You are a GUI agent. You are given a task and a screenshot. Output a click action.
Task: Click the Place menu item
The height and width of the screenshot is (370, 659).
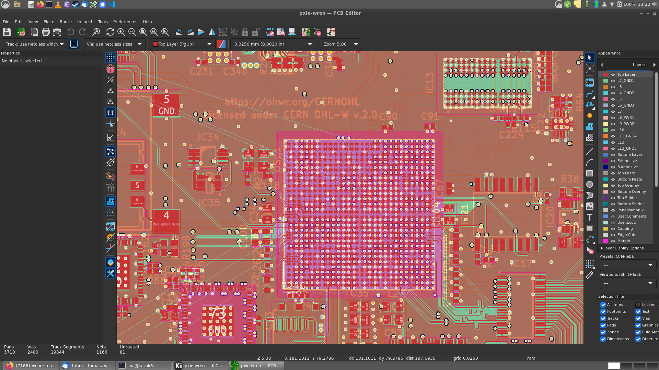(48, 21)
